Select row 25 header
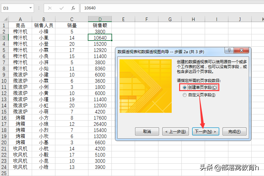264x176 pixels. (x=4, y=173)
